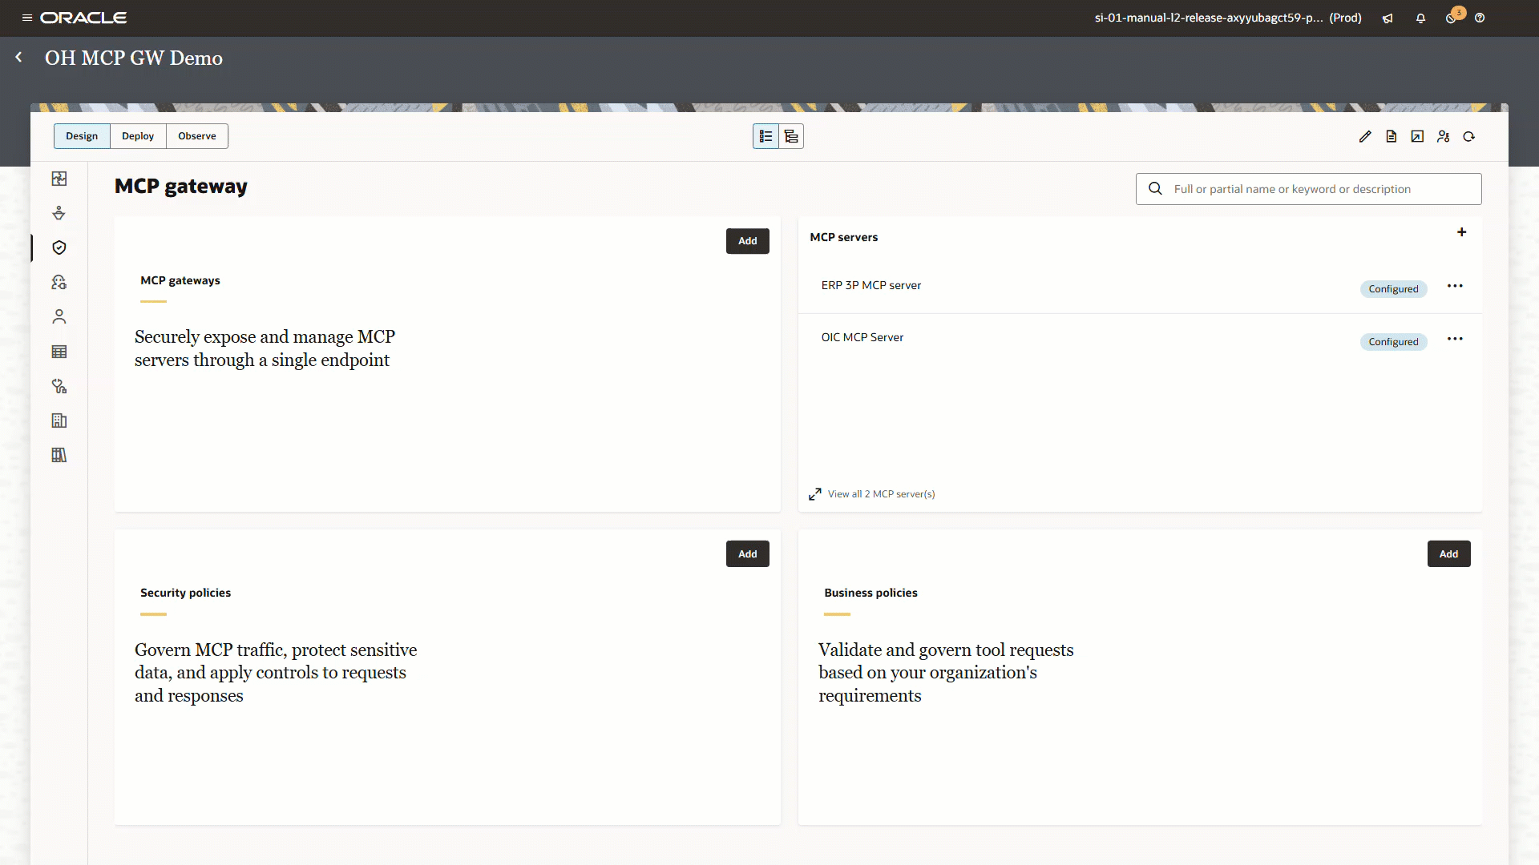The image size is (1539, 865).
Task: Open the ERP 3P MCP server row
Action: tap(1140, 287)
